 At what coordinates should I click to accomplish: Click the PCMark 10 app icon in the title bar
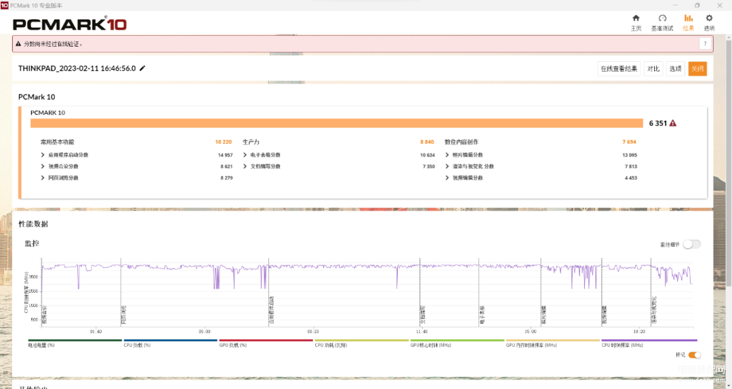click(4, 5)
